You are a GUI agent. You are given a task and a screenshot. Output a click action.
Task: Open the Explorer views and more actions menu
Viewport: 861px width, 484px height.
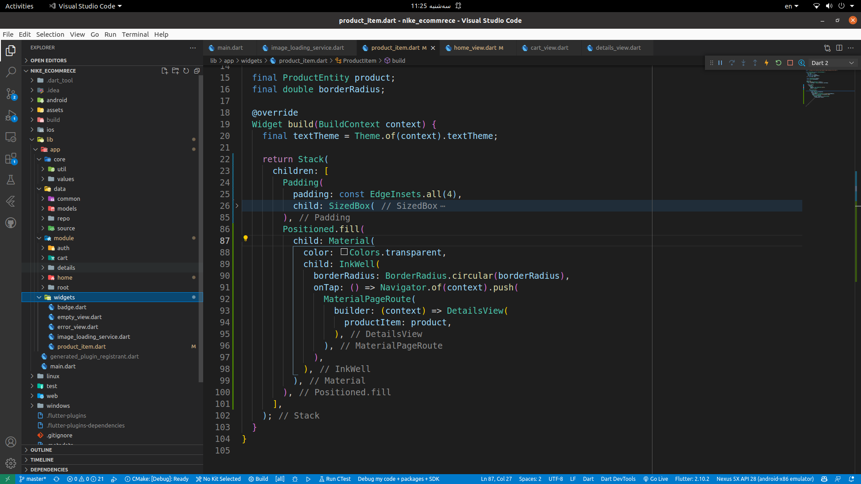coord(193,48)
